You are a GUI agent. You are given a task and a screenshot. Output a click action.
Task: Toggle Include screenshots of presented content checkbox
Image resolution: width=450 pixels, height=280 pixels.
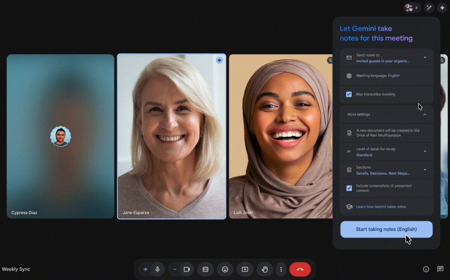[x=349, y=188]
